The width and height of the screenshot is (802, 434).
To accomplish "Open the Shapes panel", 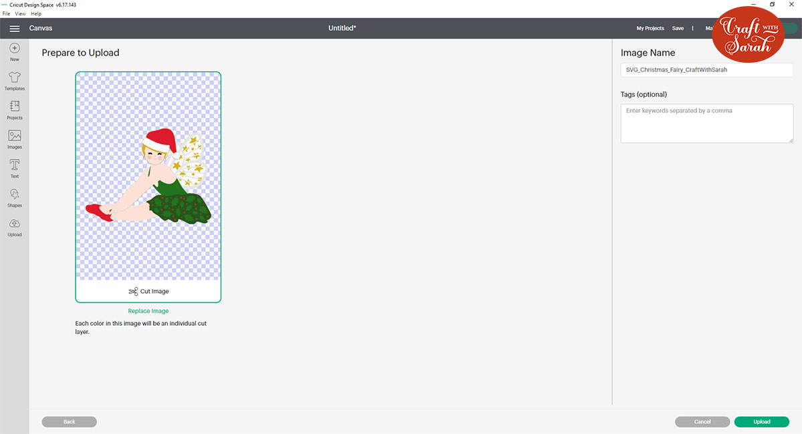I will (x=14, y=196).
